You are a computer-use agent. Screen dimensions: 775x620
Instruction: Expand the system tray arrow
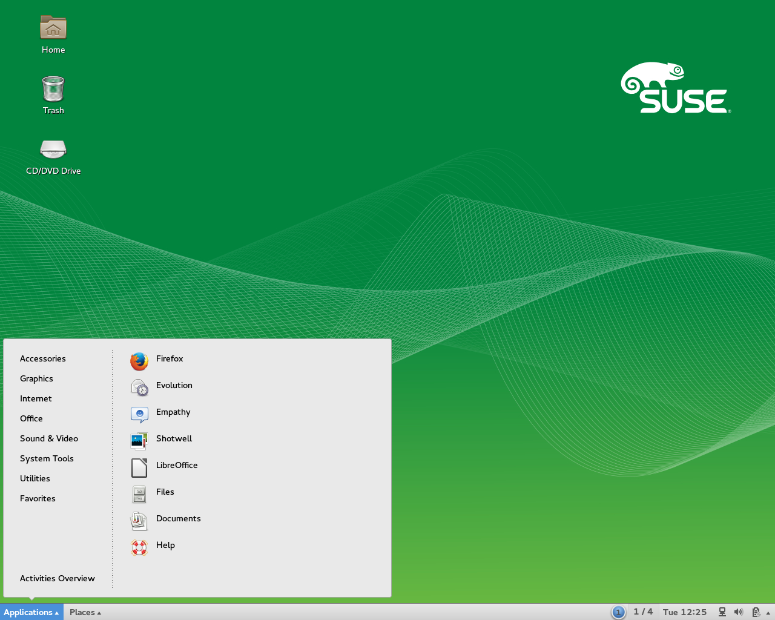tap(768, 612)
